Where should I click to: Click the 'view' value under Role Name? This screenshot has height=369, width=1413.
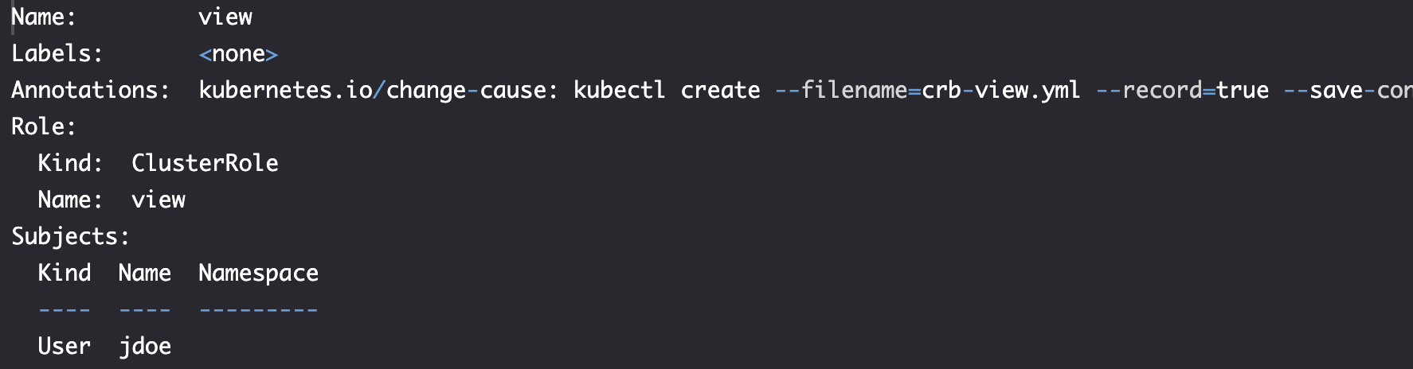pos(159,200)
